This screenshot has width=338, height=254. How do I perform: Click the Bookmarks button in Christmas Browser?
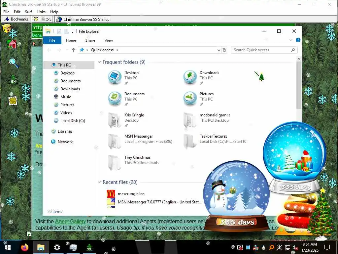(16, 19)
